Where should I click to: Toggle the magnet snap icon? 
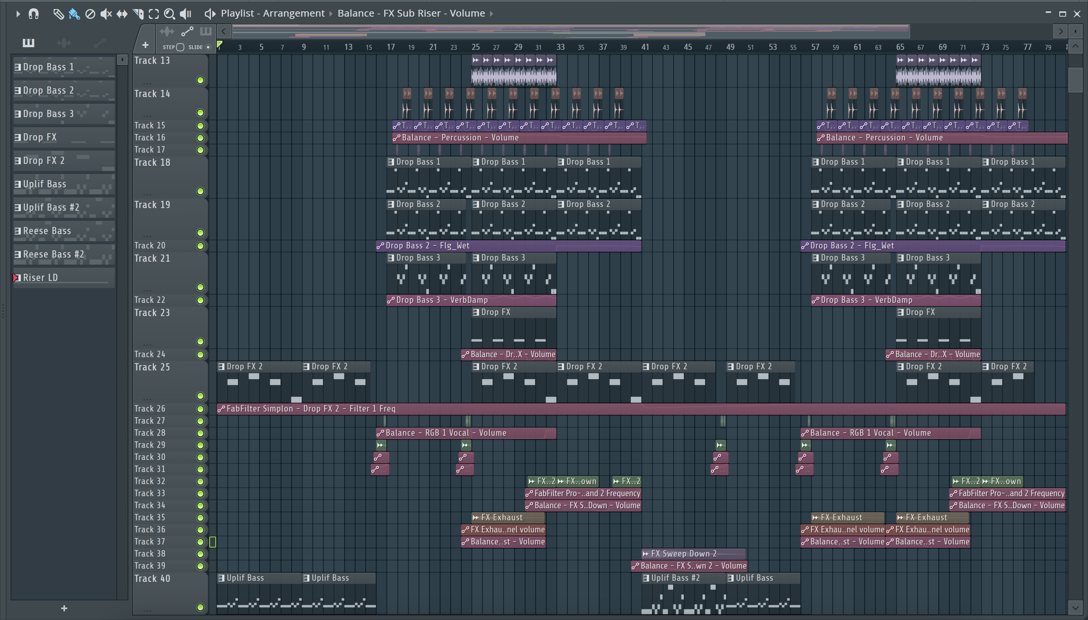(34, 14)
